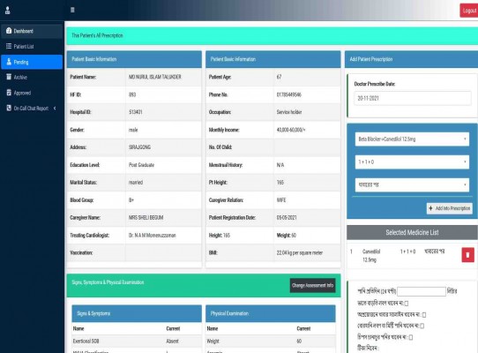478x353 pixels.
Task: Click marital status value married
Action: pos(136,183)
